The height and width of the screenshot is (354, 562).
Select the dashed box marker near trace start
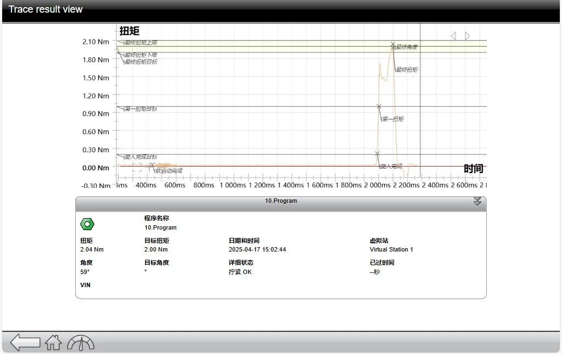point(137,168)
